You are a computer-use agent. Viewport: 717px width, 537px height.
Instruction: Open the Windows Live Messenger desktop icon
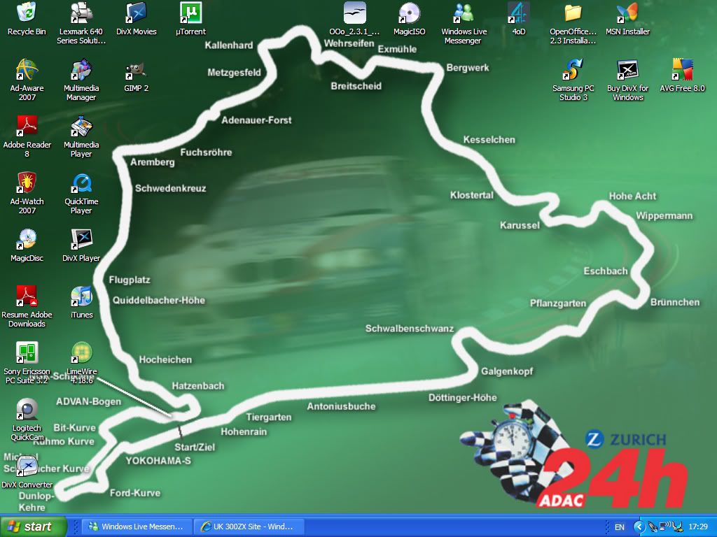(463, 14)
